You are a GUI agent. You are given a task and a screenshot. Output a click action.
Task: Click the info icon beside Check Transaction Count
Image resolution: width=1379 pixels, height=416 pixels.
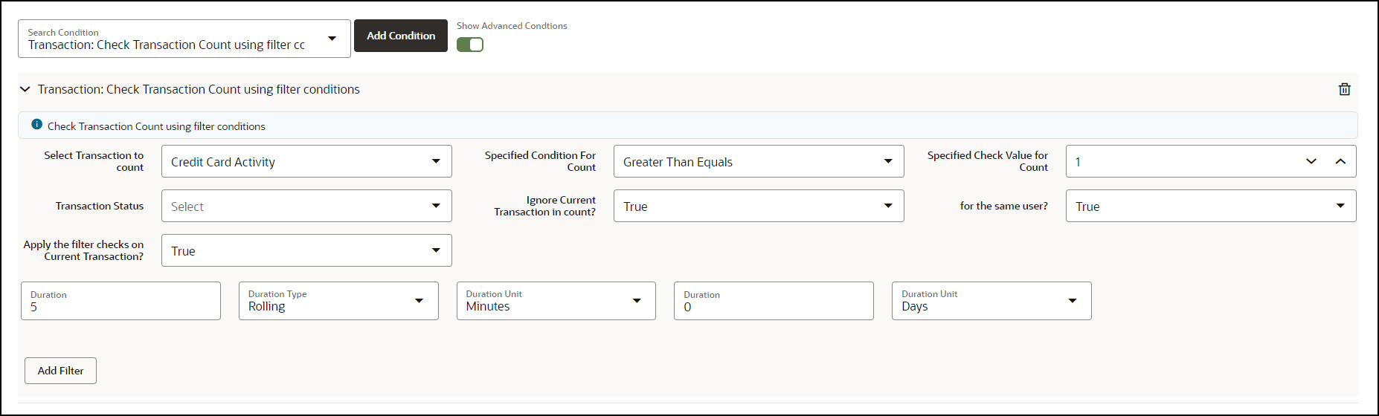(36, 125)
